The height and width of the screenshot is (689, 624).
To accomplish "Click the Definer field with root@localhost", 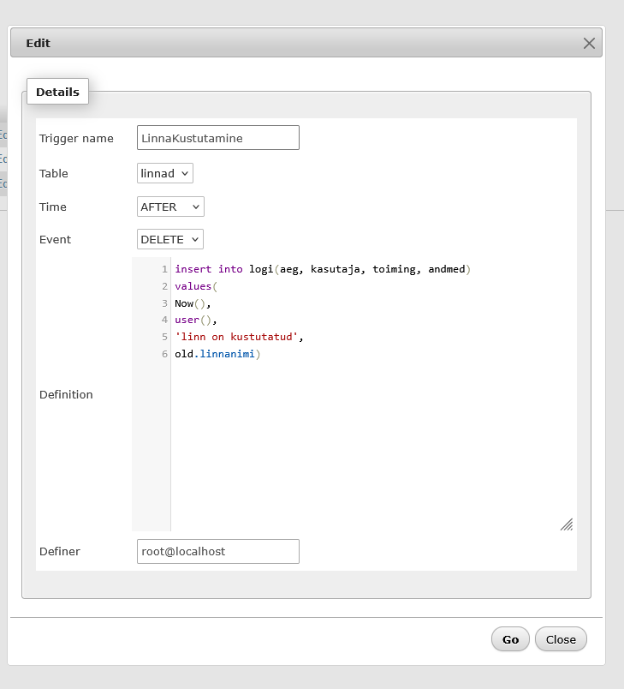I will tap(217, 551).
